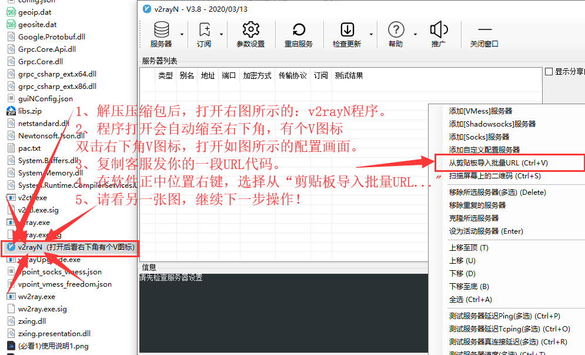Click the Grpc.Core.dll file icon
This screenshot has height=355, width=585.
click(x=11, y=62)
